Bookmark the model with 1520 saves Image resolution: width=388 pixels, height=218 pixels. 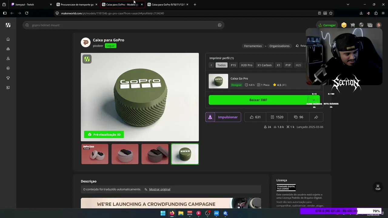(277, 117)
